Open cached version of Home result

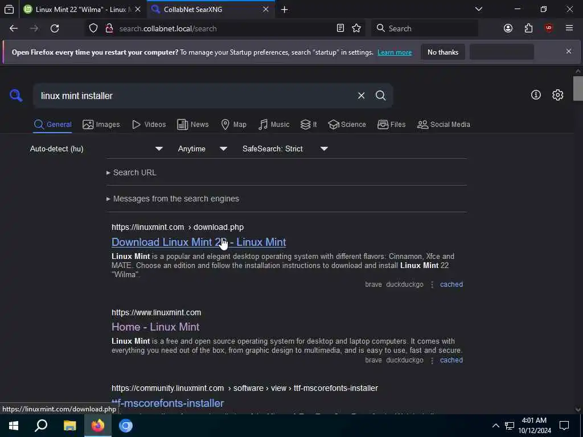[x=451, y=360]
